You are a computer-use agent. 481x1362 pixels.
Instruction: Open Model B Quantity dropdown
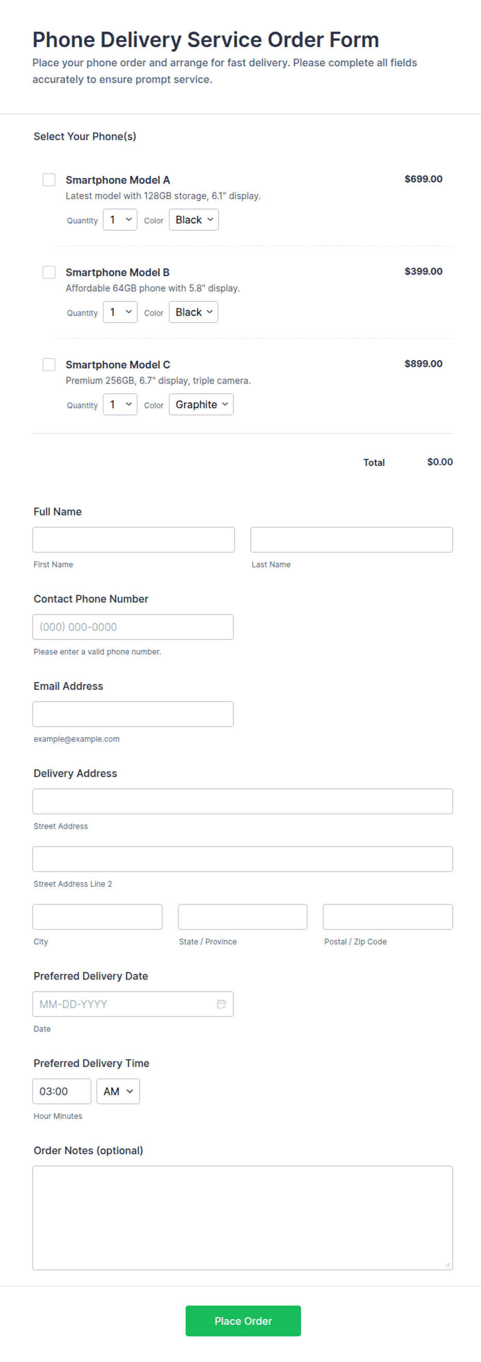pos(120,312)
